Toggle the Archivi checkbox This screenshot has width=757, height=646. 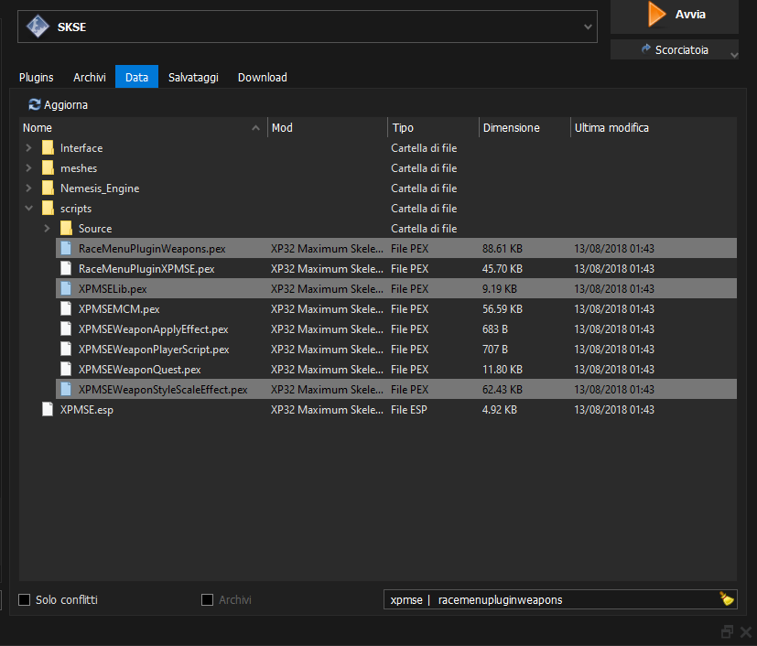coord(207,599)
